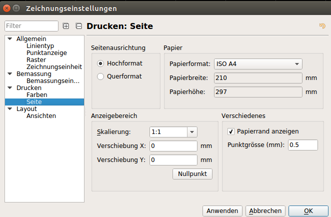Viewport: 331px width, 217px height.
Task: Open the Papierformat dropdown
Action: click(258, 64)
